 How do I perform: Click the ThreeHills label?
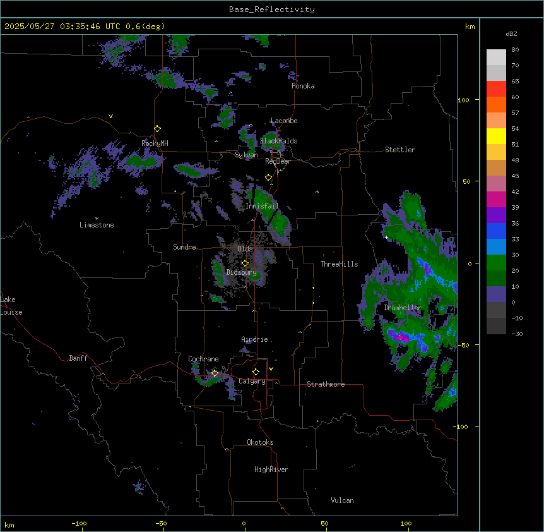pos(339,264)
